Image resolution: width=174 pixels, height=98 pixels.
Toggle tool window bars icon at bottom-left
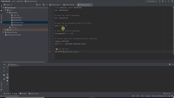(1, 96)
